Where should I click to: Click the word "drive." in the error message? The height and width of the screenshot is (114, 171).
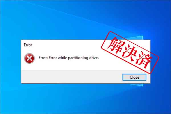94,58
